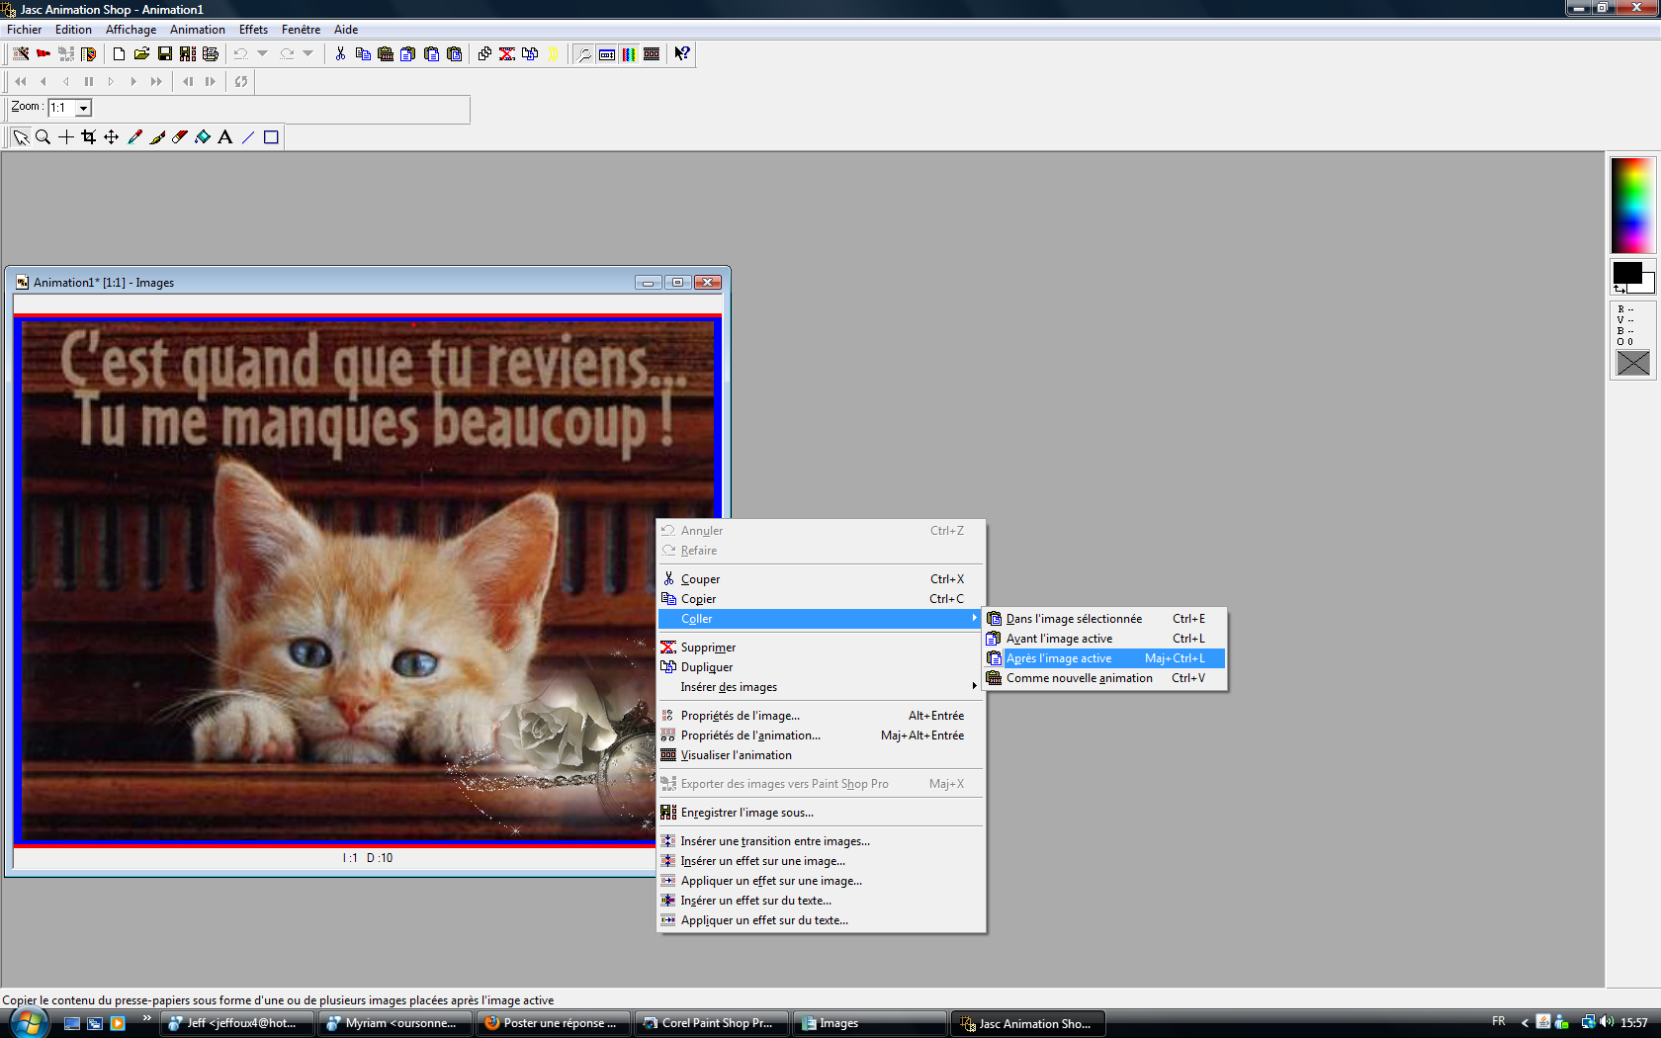
Task: Select the magnifier Zoom tool
Action: (x=44, y=137)
